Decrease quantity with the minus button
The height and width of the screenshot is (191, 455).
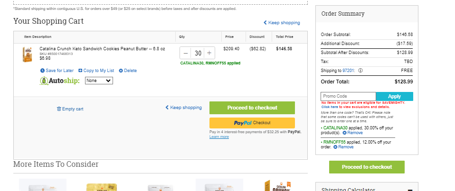[x=186, y=53]
